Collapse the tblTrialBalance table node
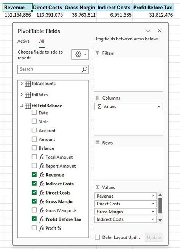The image size is (180, 249). pos(22,106)
